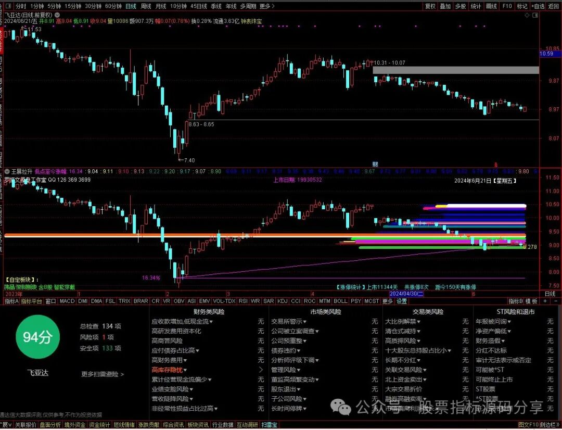The height and width of the screenshot is (430, 562).
Task: Click the diamond icon in chart header
Action: click(x=527, y=15)
